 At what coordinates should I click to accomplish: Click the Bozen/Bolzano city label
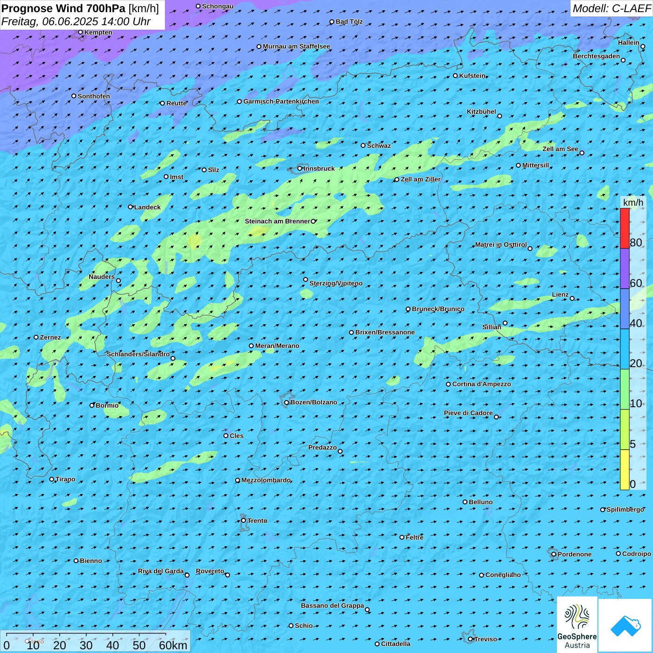[313, 402]
